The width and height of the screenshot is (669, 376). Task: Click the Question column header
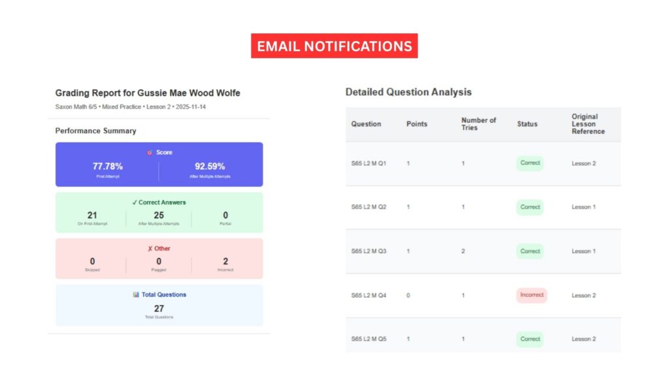click(x=366, y=124)
